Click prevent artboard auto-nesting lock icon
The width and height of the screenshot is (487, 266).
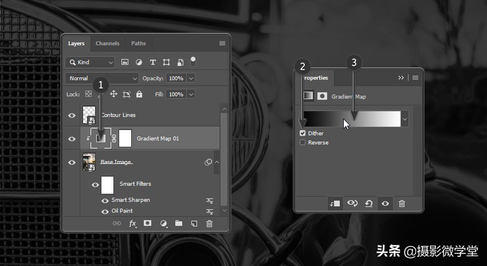coord(127,95)
